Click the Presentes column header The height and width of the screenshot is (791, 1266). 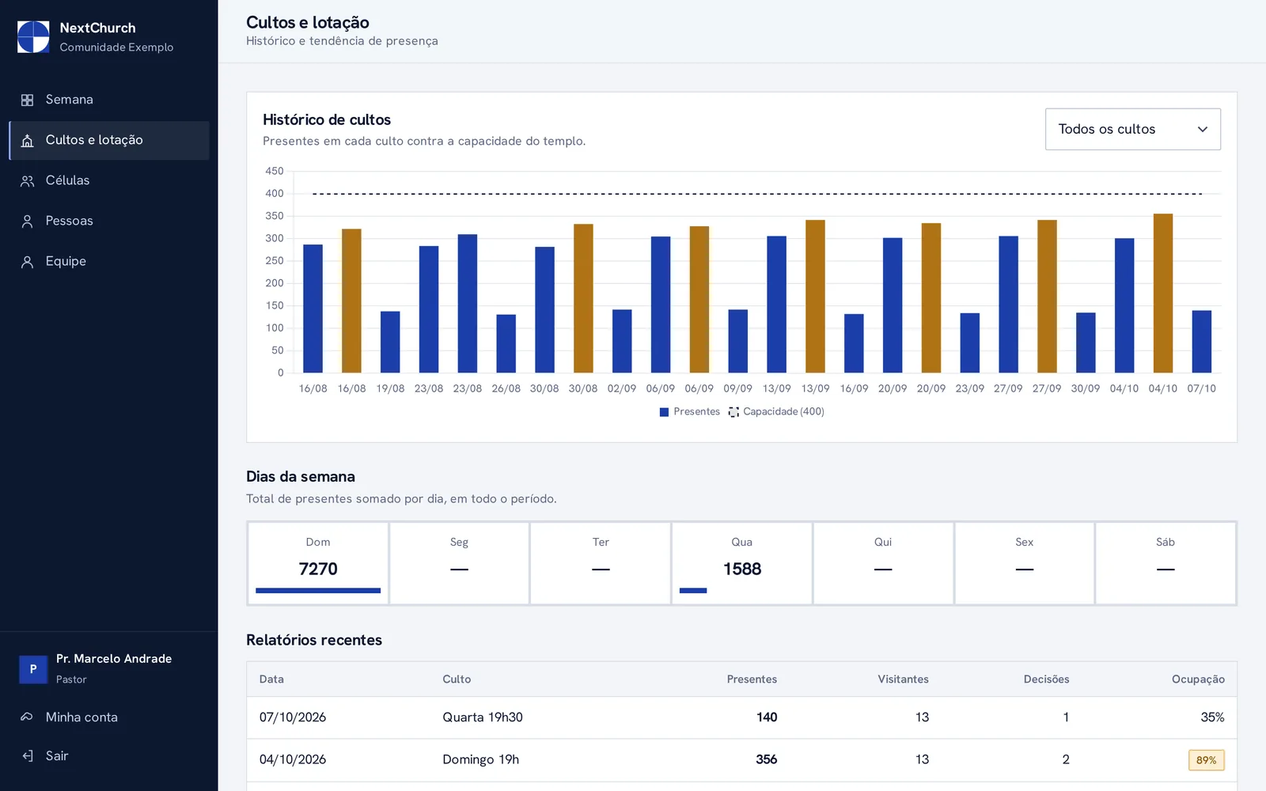pos(752,679)
